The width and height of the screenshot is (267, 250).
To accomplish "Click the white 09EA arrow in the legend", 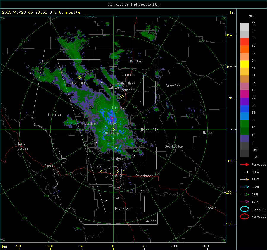I will (244, 172).
